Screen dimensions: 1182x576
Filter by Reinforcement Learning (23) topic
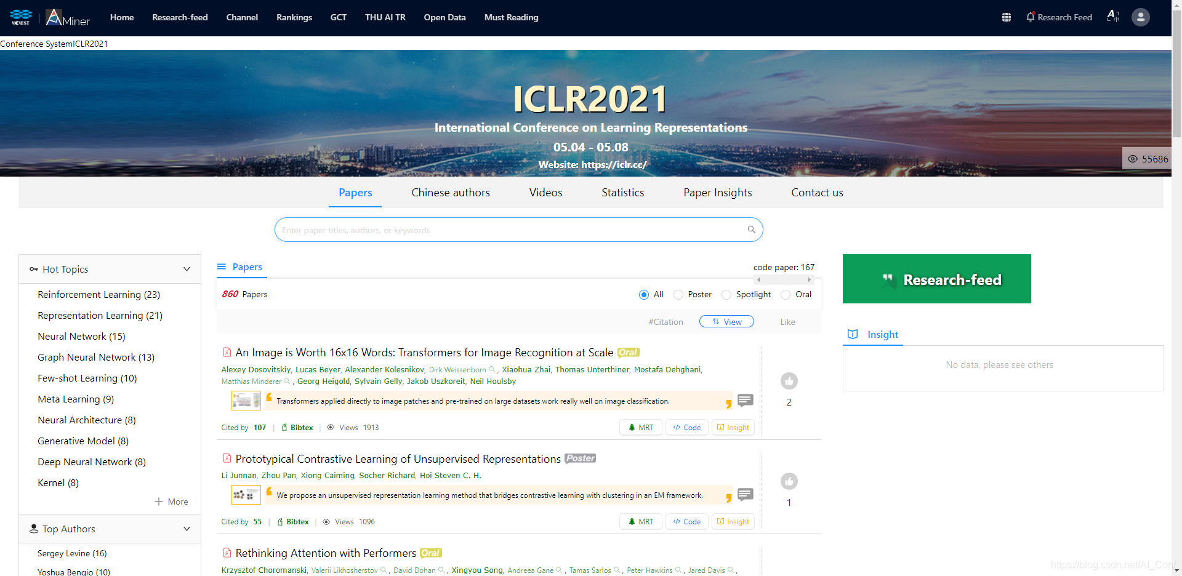98,295
